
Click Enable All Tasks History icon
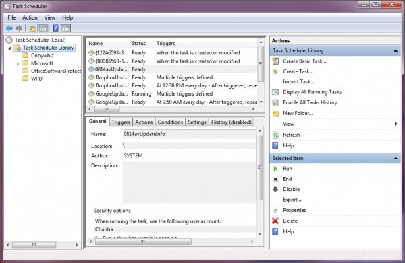pyautogui.click(x=275, y=103)
